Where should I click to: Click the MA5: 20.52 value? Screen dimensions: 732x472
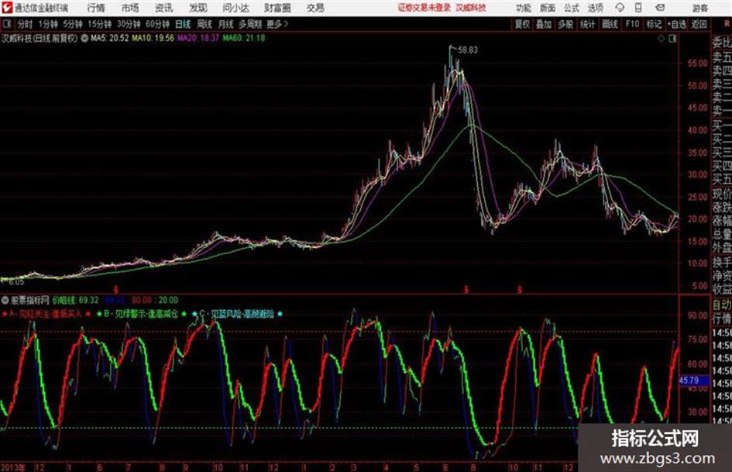click(109, 38)
